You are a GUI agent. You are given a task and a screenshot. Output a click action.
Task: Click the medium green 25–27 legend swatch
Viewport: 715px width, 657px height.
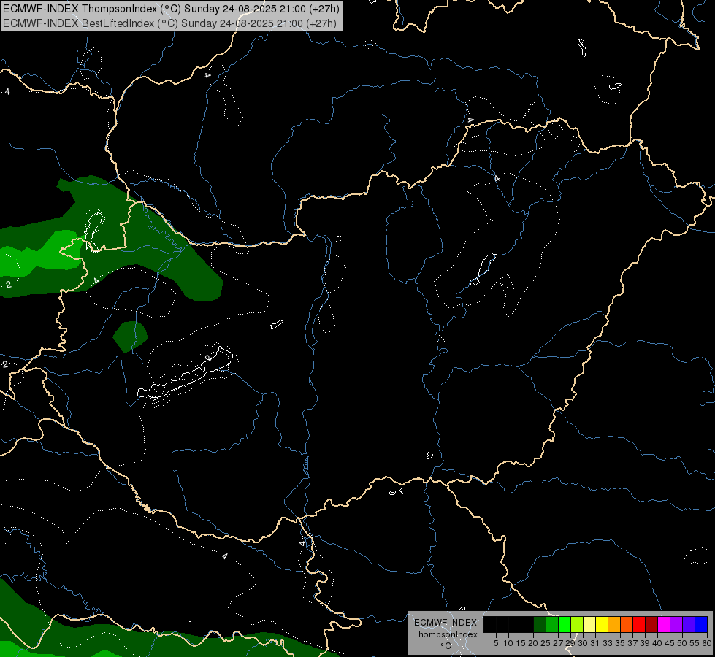click(552, 624)
